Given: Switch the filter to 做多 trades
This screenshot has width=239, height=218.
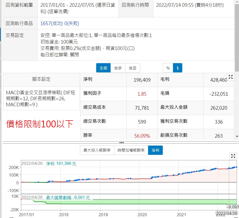Looking at the screenshot, I should point(118,68).
